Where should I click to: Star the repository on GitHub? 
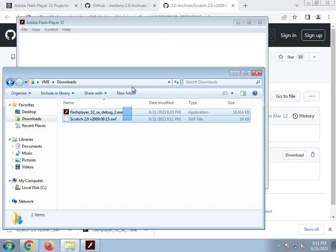[291, 57]
